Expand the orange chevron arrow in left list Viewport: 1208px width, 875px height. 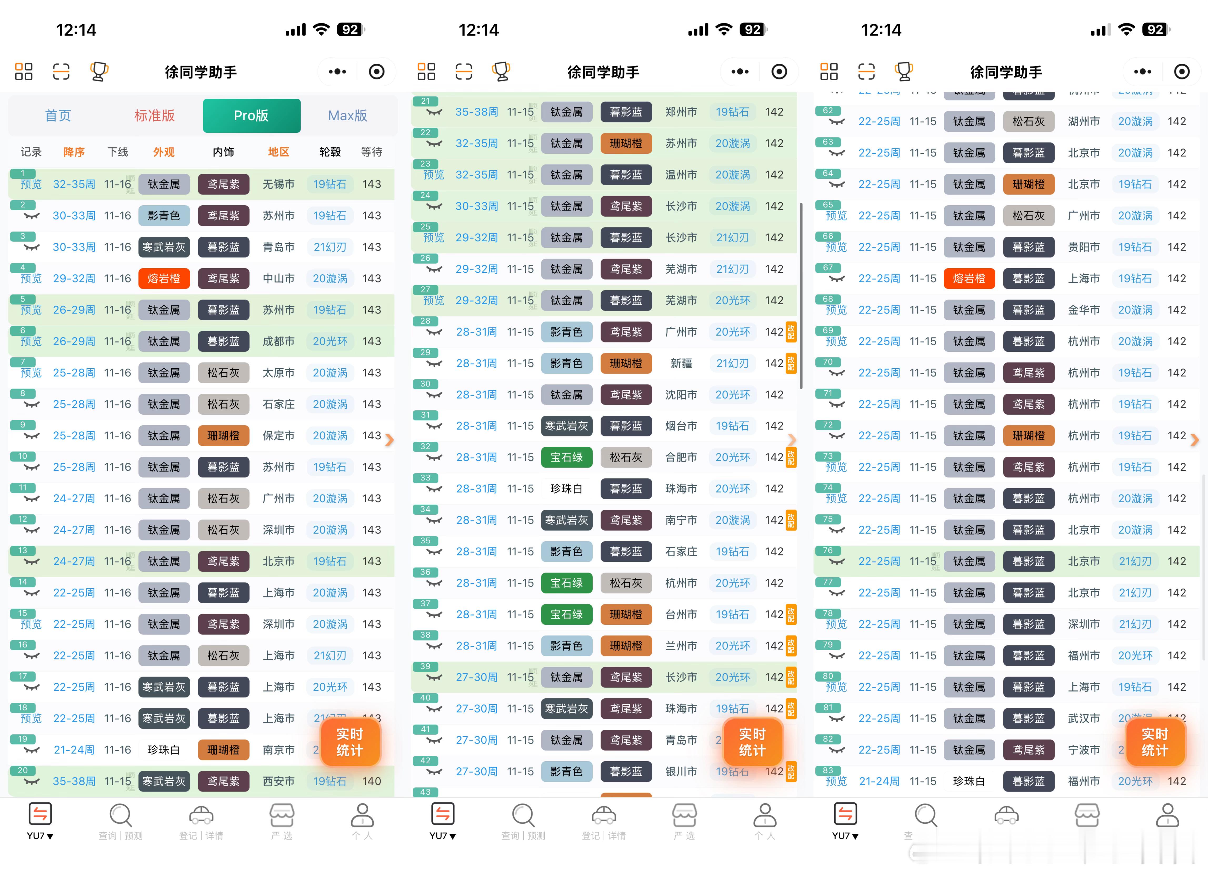(389, 440)
